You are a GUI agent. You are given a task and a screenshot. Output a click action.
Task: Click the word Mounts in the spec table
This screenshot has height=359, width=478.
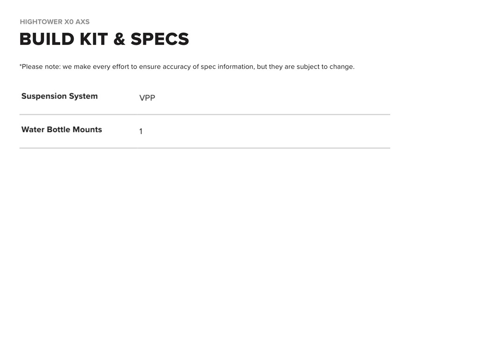coord(87,130)
